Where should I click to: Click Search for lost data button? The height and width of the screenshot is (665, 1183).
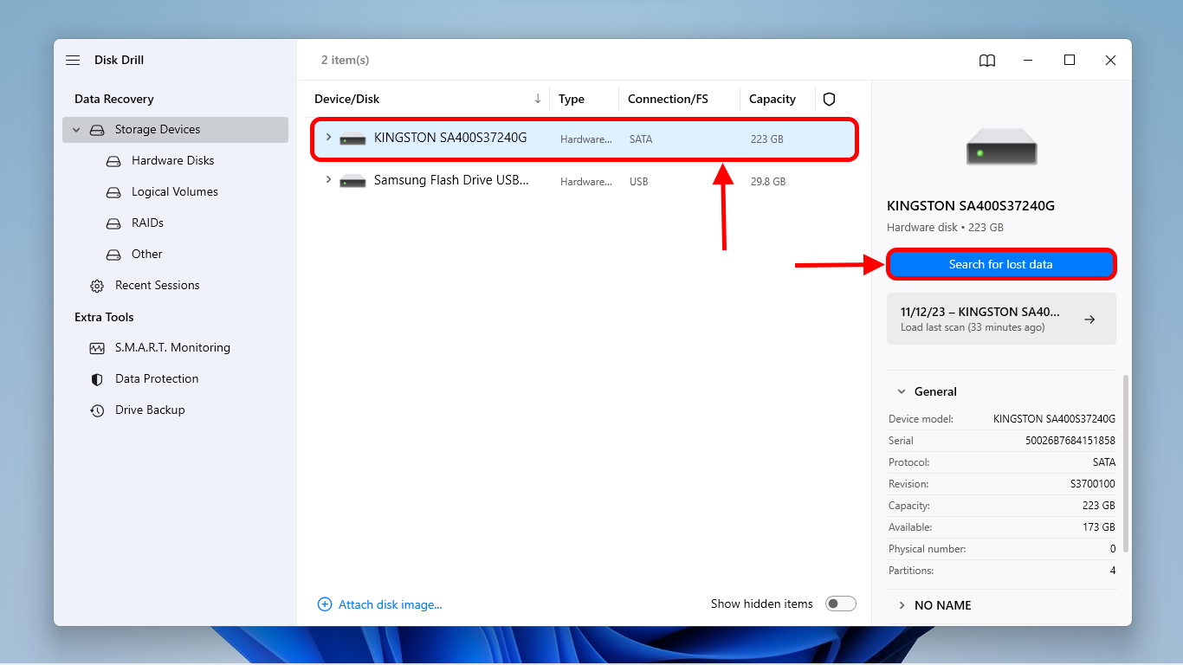point(1001,264)
